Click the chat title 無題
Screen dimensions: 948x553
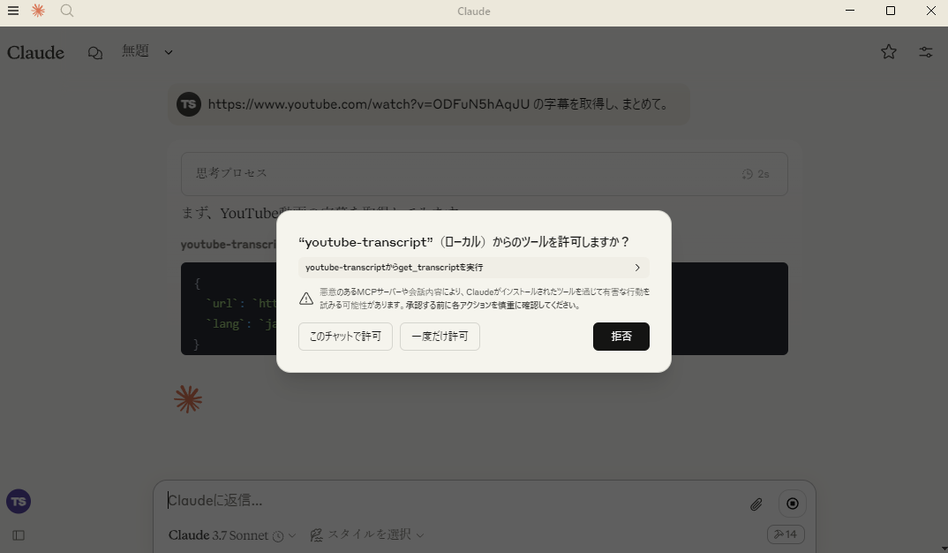coord(135,51)
